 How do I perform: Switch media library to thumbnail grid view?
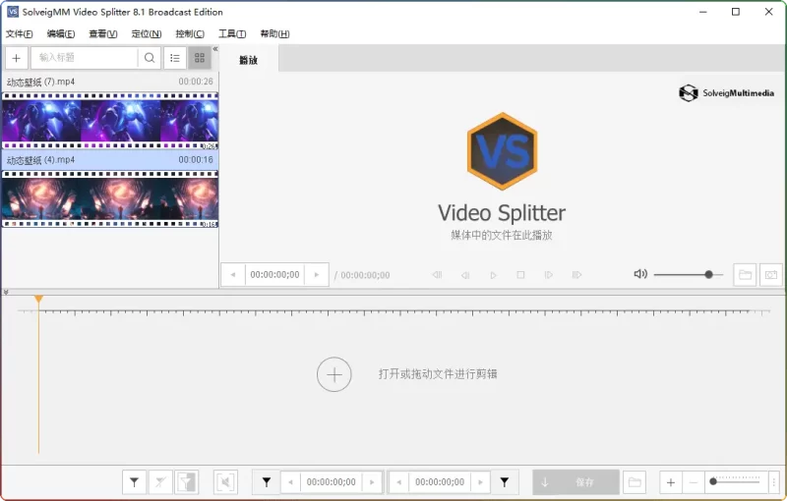tap(200, 58)
